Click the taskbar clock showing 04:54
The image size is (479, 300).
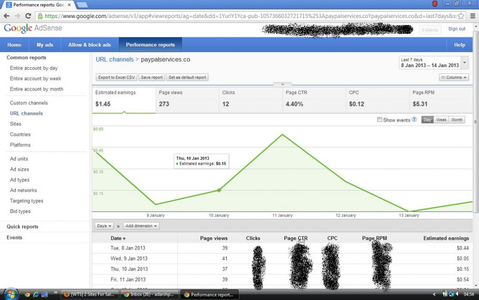tap(469, 294)
